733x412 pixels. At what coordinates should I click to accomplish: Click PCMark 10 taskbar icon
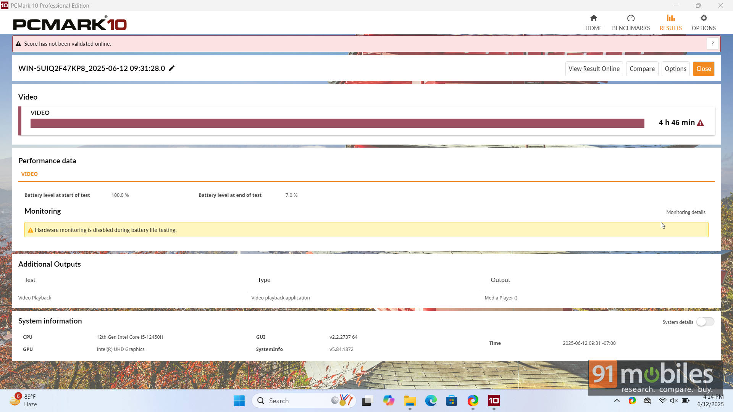click(x=494, y=401)
